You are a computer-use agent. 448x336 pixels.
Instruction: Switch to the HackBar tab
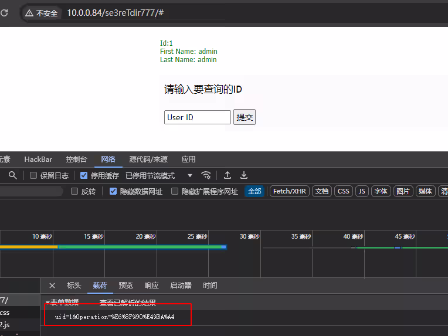coord(38,159)
